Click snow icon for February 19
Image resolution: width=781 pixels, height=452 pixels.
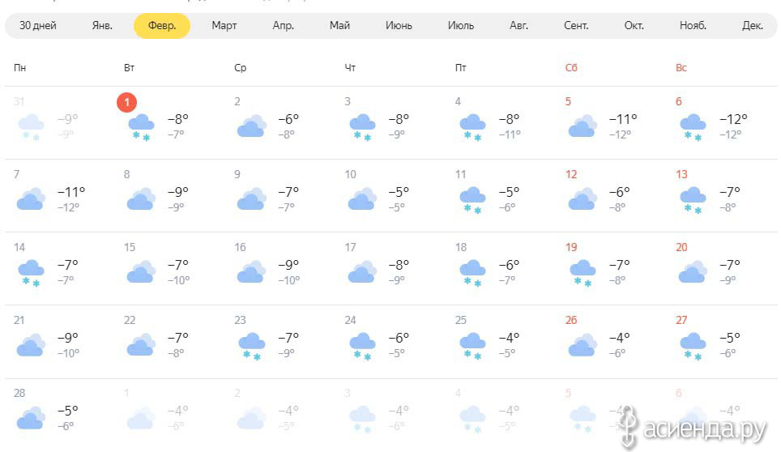583,274
